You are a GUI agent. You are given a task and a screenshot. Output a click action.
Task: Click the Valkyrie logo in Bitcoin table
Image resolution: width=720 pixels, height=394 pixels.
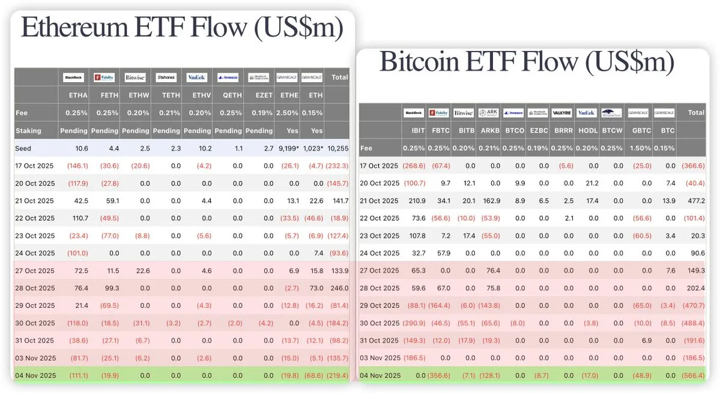click(x=561, y=113)
